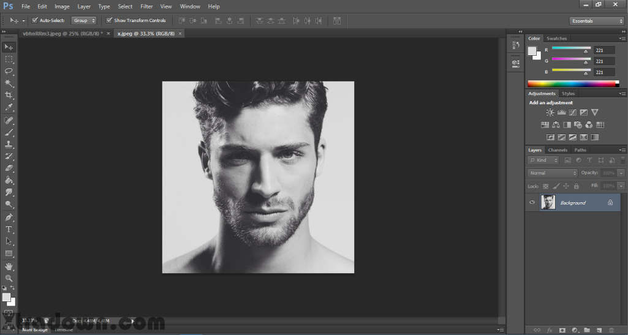The image size is (628, 335).
Task: Select the Clone Stamp tool
Action: (9, 145)
